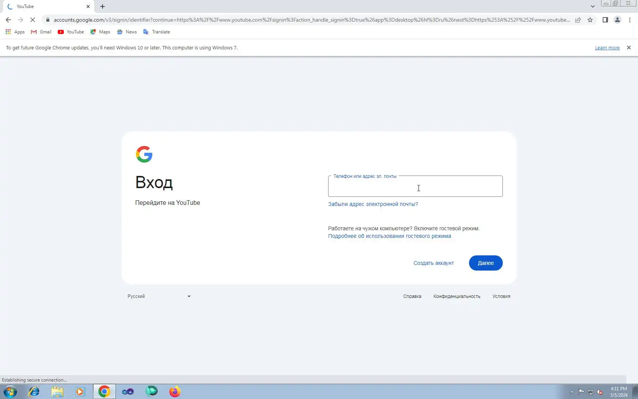Open a new tab

[x=103, y=6]
